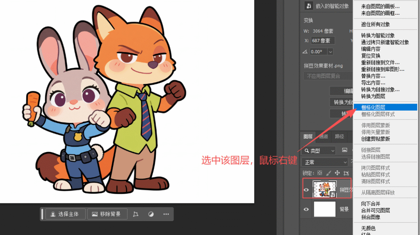Choose 导出内容 from context menu
Viewport: 420px width, 235px height.
point(373,83)
